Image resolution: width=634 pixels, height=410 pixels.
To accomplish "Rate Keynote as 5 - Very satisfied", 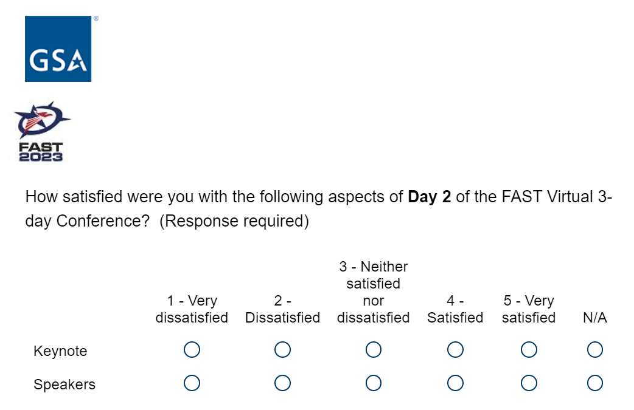I will [529, 350].
